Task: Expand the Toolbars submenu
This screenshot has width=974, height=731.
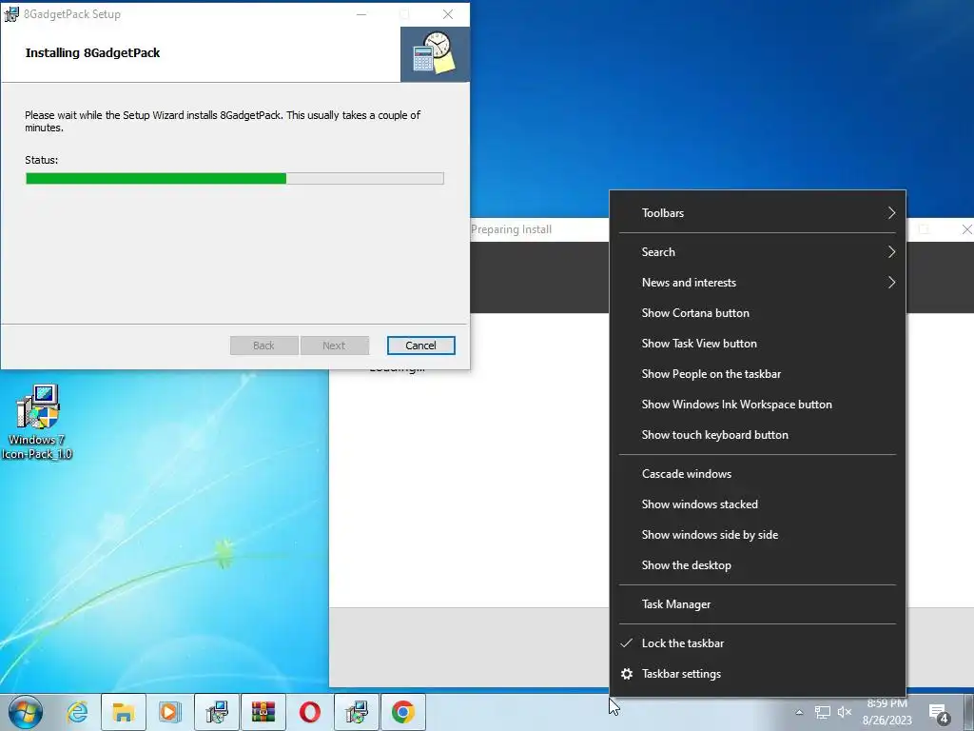Action: click(x=758, y=213)
